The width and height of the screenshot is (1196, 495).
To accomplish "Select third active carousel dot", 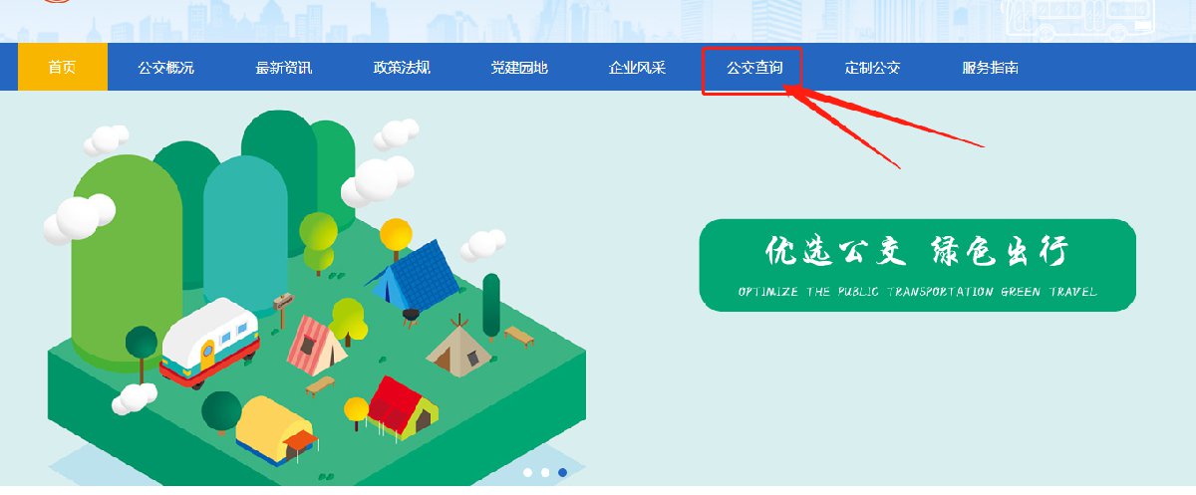I will point(563,472).
